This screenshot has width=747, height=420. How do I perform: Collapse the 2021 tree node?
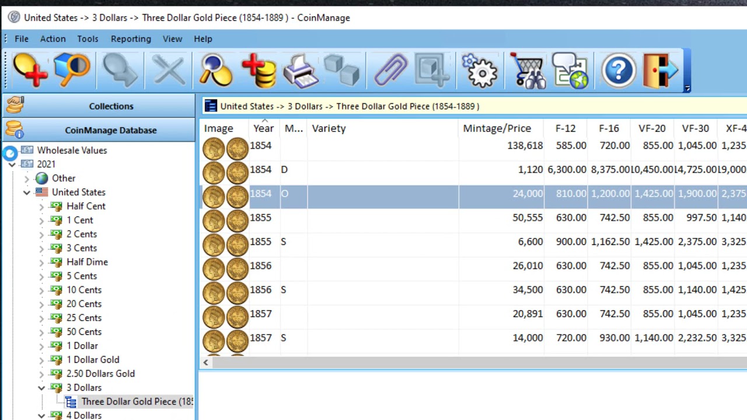[12, 164]
